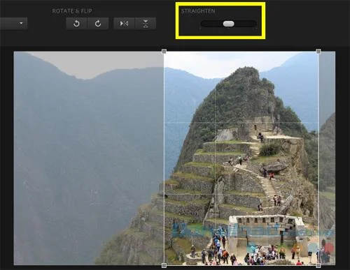Click the ROTATE & FLIP label
Image resolution: width=350 pixels, height=270 pixels.
tap(72, 11)
